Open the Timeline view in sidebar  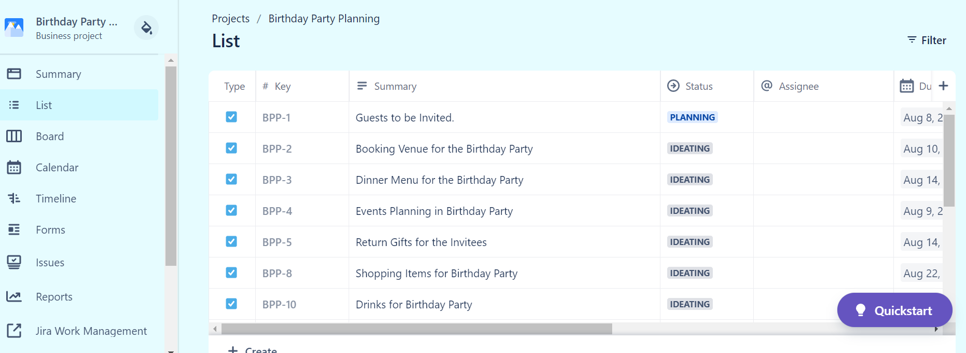(x=79, y=198)
